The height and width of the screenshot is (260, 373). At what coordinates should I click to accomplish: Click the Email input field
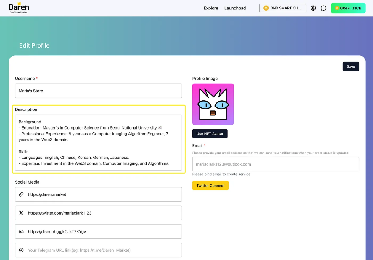[275, 164]
